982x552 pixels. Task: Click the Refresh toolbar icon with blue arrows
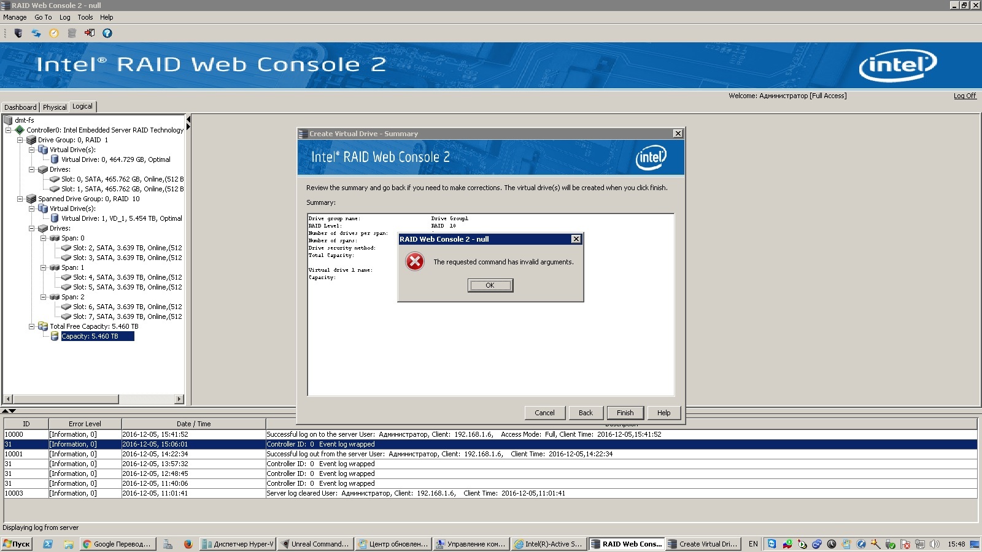tap(36, 33)
